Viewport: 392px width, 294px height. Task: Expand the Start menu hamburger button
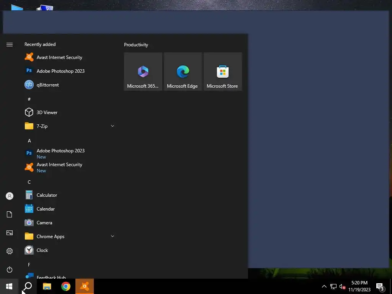[10, 44]
